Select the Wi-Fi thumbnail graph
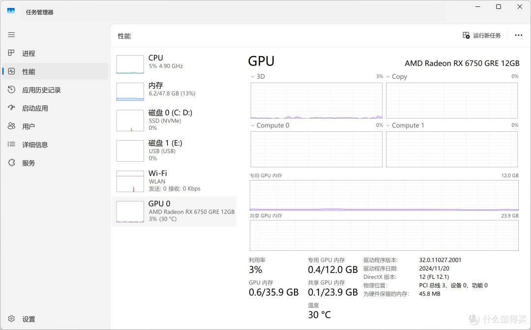Screen dimensions: 531x330 [x=130, y=181]
